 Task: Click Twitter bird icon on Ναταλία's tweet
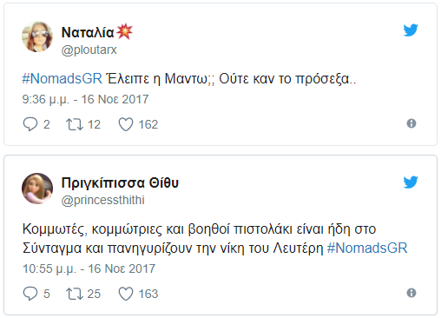(x=411, y=30)
